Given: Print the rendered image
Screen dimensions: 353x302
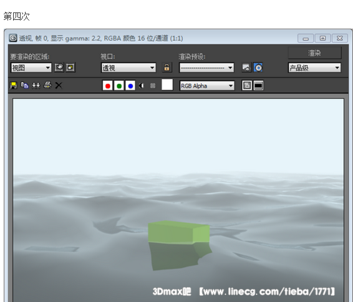Looking at the screenshot, I should point(47,85).
